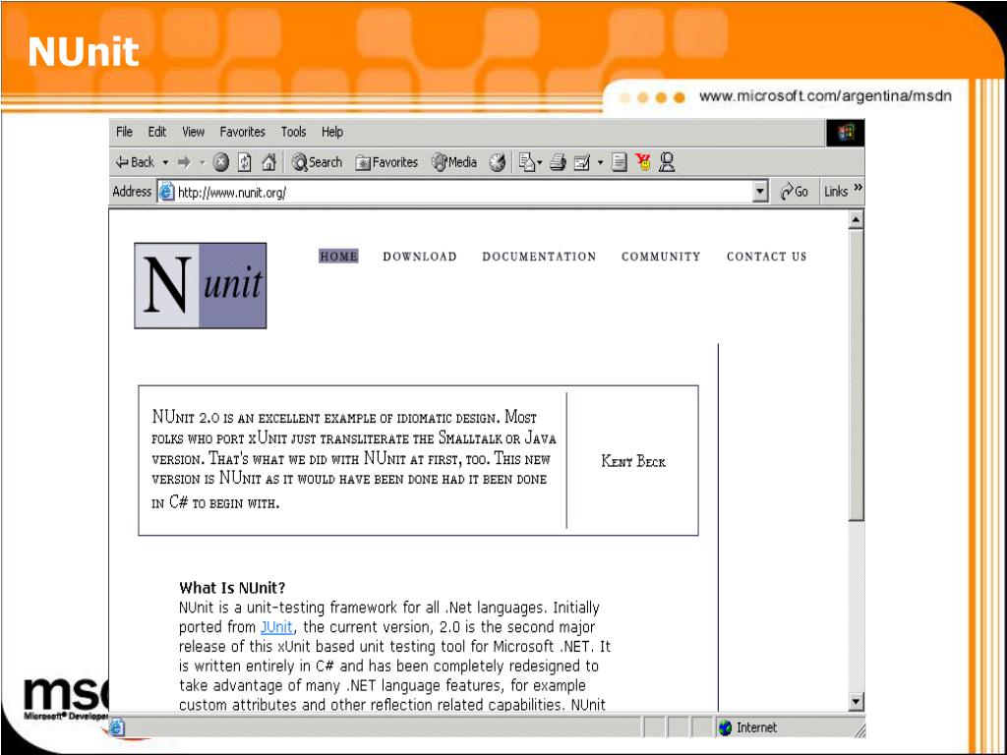The image size is (1007, 755).
Task: Click the NUnit logo image
Action: [x=201, y=286]
